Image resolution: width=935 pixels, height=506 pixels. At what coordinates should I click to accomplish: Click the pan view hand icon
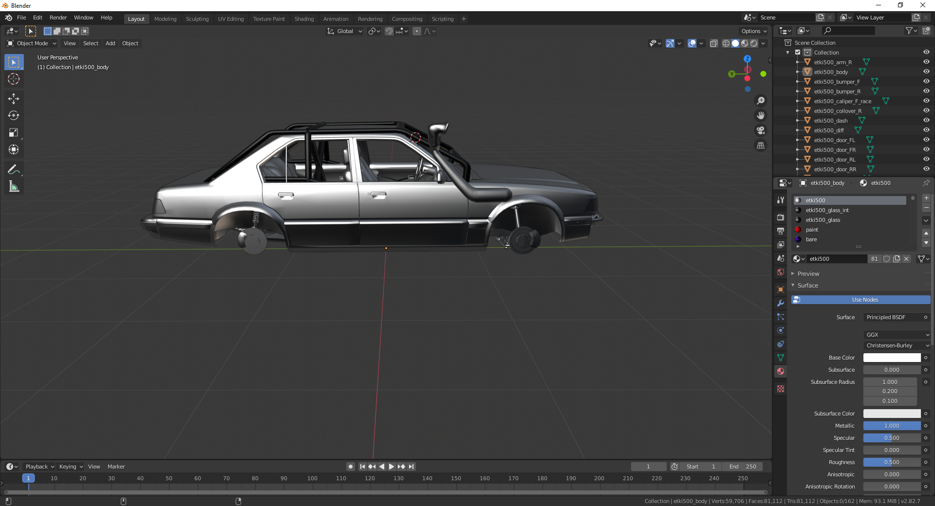[x=761, y=115]
